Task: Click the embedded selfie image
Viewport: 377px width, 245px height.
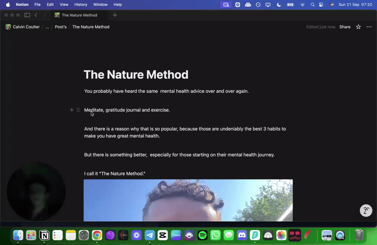Action: point(188,200)
